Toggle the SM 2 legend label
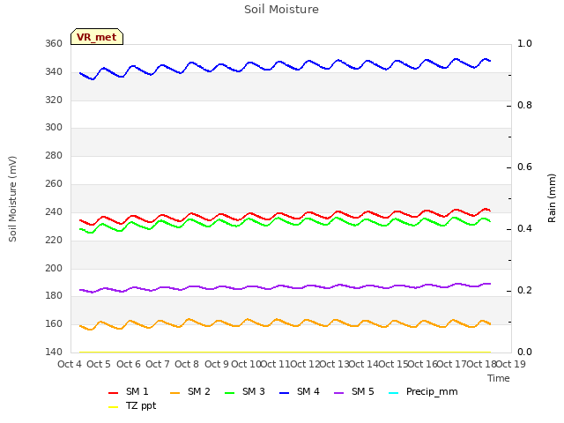The height and width of the screenshot is (423, 564). [199, 391]
